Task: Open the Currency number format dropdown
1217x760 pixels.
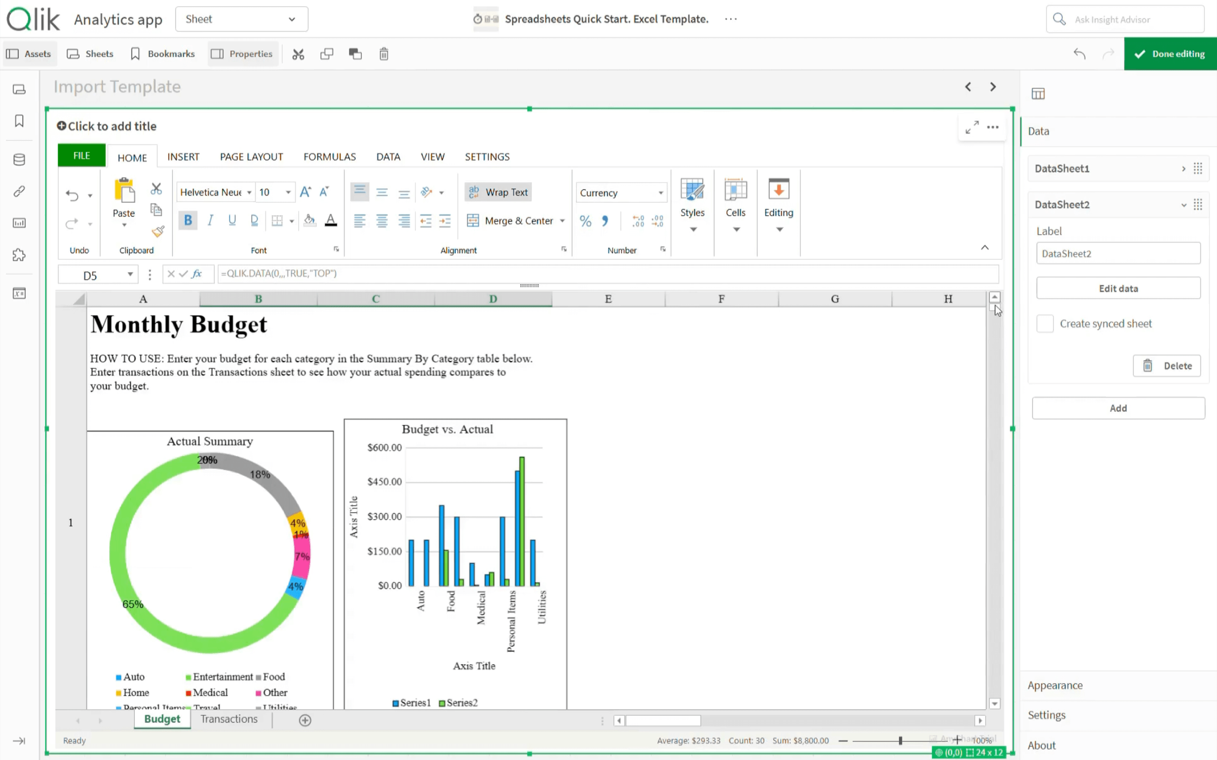Action: [x=661, y=193]
